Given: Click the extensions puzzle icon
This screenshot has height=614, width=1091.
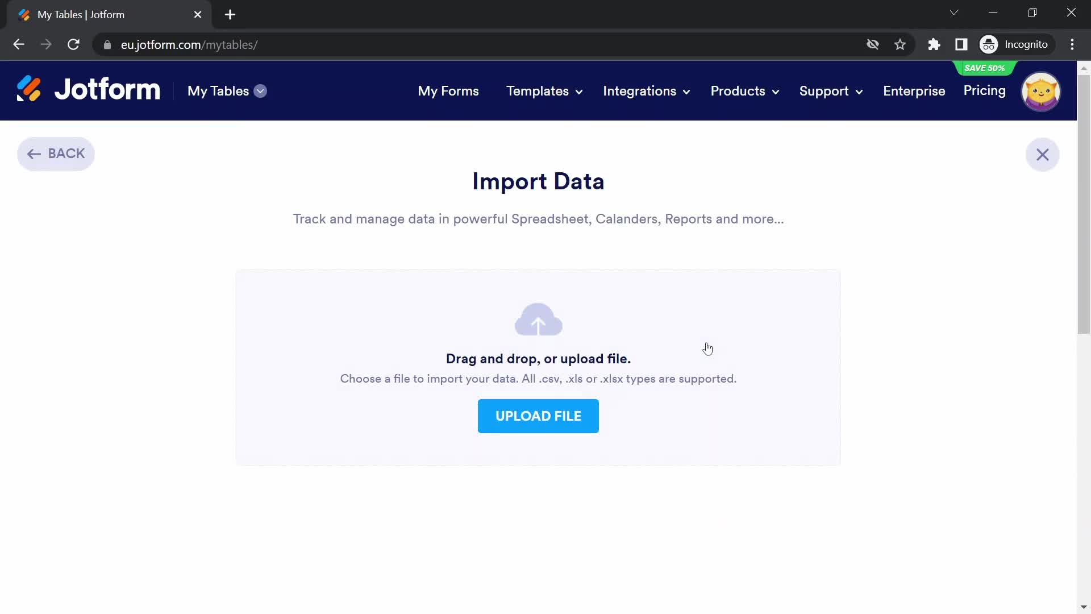Looking at the screenshot, I should 933,44.
